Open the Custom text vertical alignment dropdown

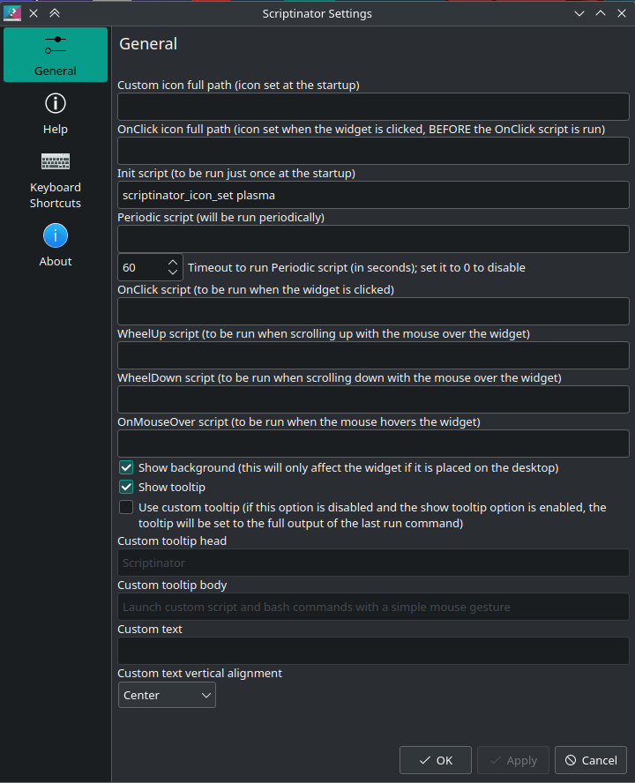(x=167, y=695)
